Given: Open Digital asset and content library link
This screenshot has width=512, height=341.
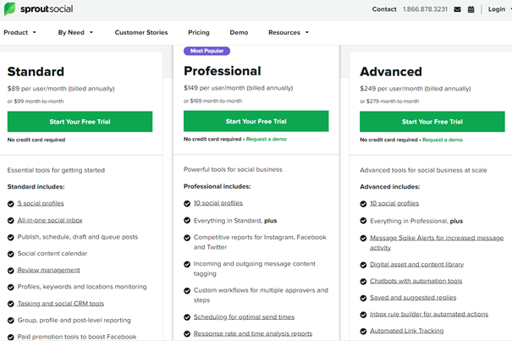Looking at the screenshot, I should click(416, 264).
